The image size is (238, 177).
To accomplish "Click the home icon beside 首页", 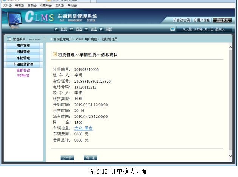I will (56, 29).
